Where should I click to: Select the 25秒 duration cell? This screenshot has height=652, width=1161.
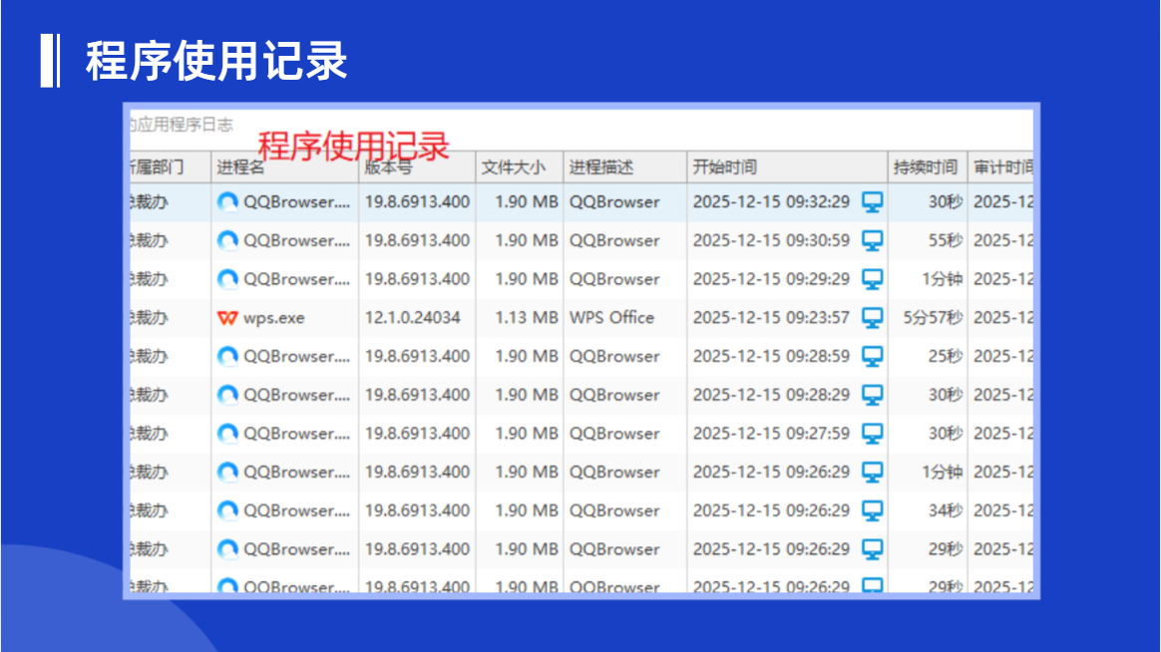tap(946, 357)
